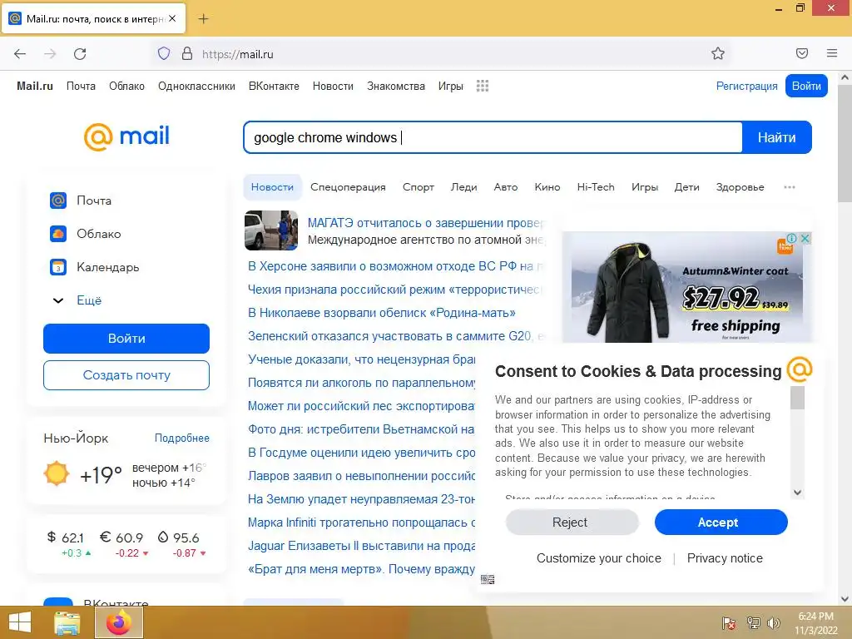The height and width of the screenshot is (639, 852).
Task: Click the Firefox taskbar icon
Action: 119,622
